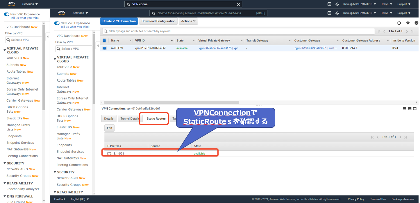Click the 'Filter by tags and attributes' field
Screen dimensions: 420x203
[238, 31]
